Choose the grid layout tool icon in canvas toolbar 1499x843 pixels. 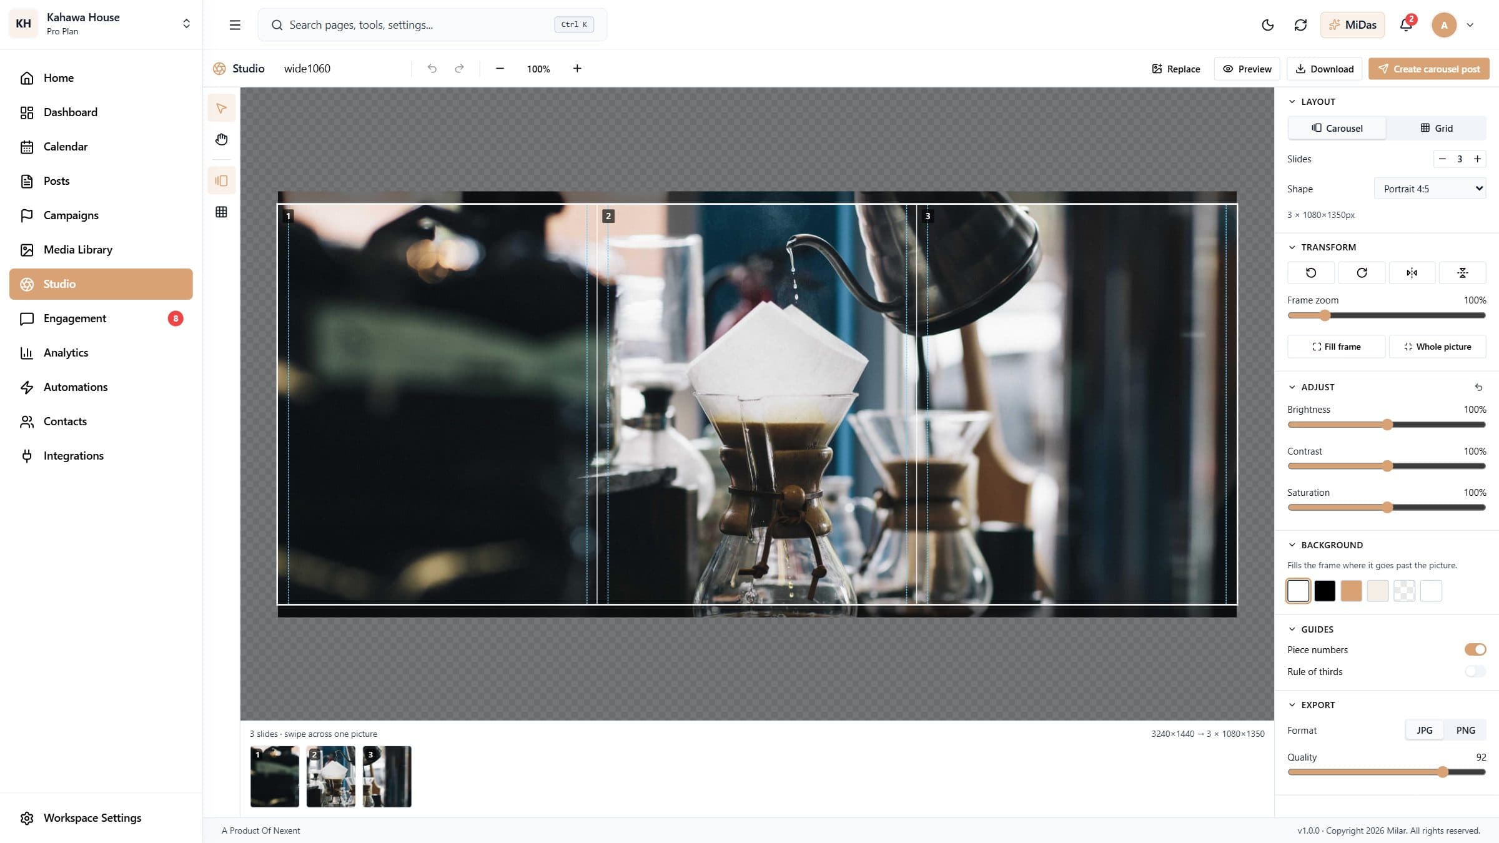(x=221, y=212)
